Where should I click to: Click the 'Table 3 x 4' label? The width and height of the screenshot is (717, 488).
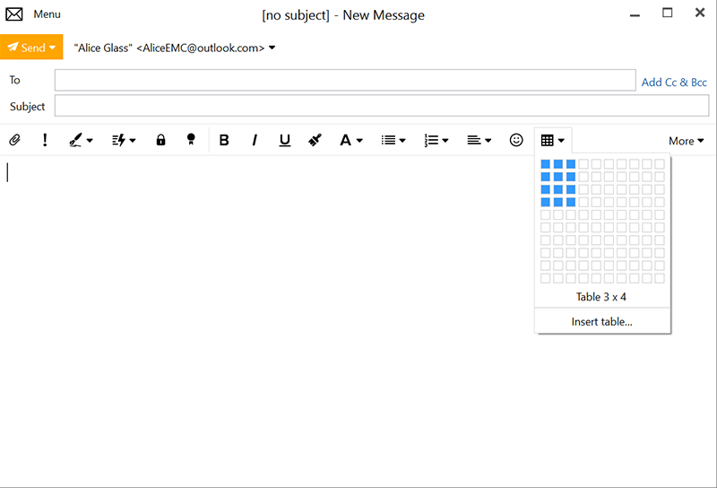[x=600, y=297]
